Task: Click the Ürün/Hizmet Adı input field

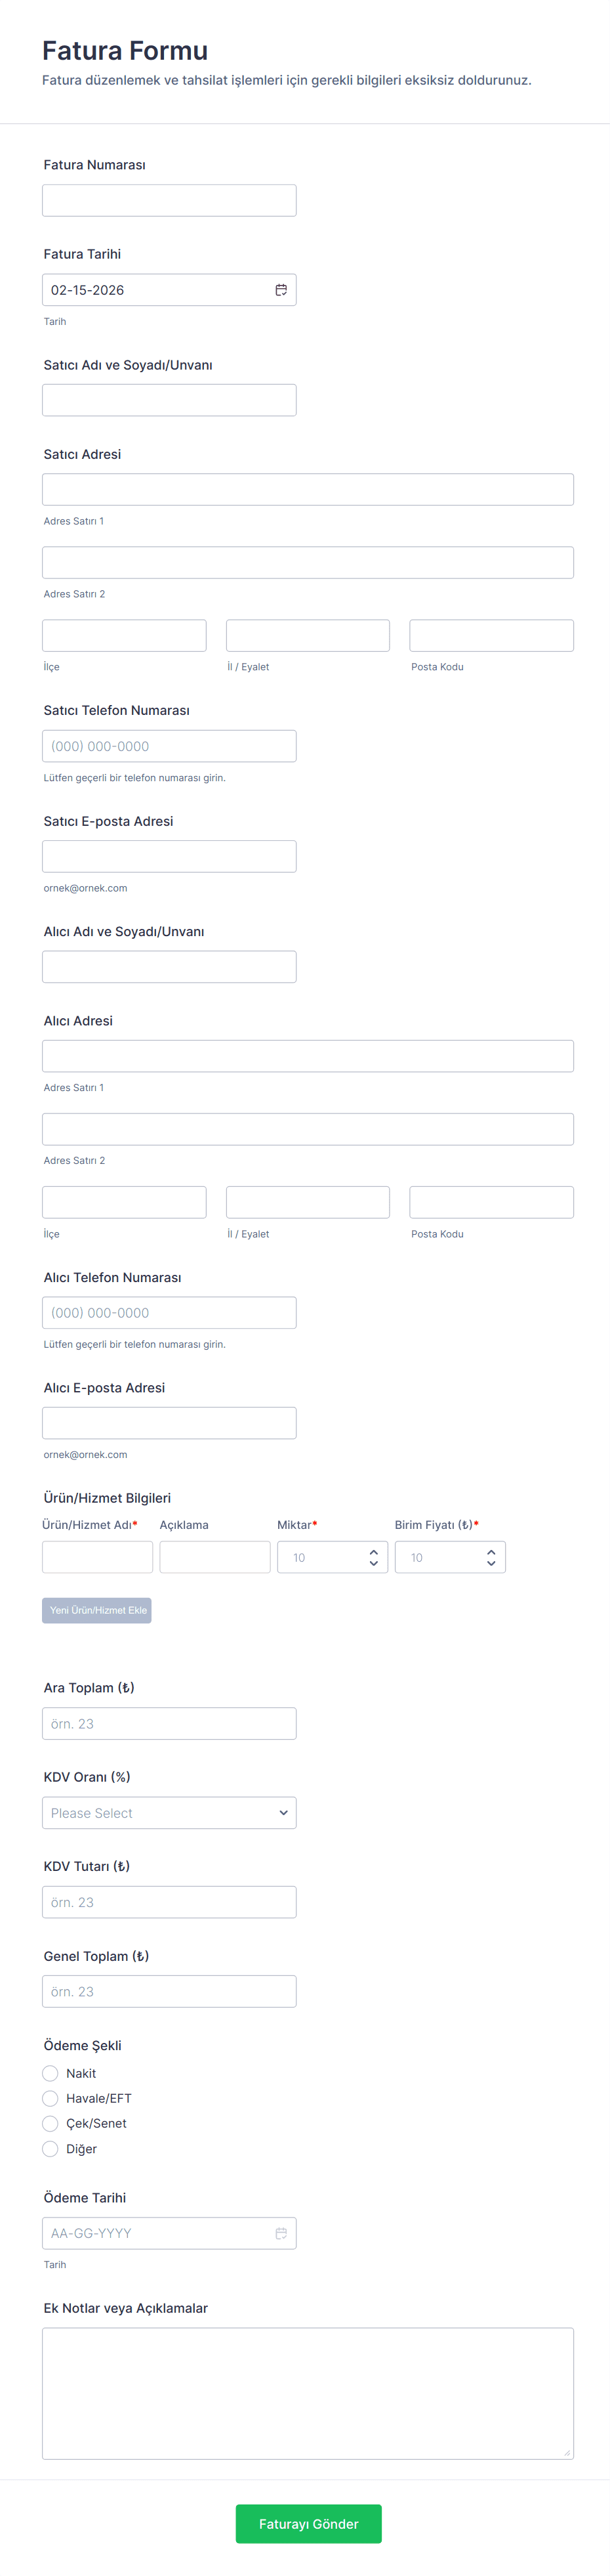Action: tap(97, 1557)
